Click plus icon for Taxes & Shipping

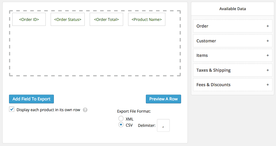tap(268, 70)
